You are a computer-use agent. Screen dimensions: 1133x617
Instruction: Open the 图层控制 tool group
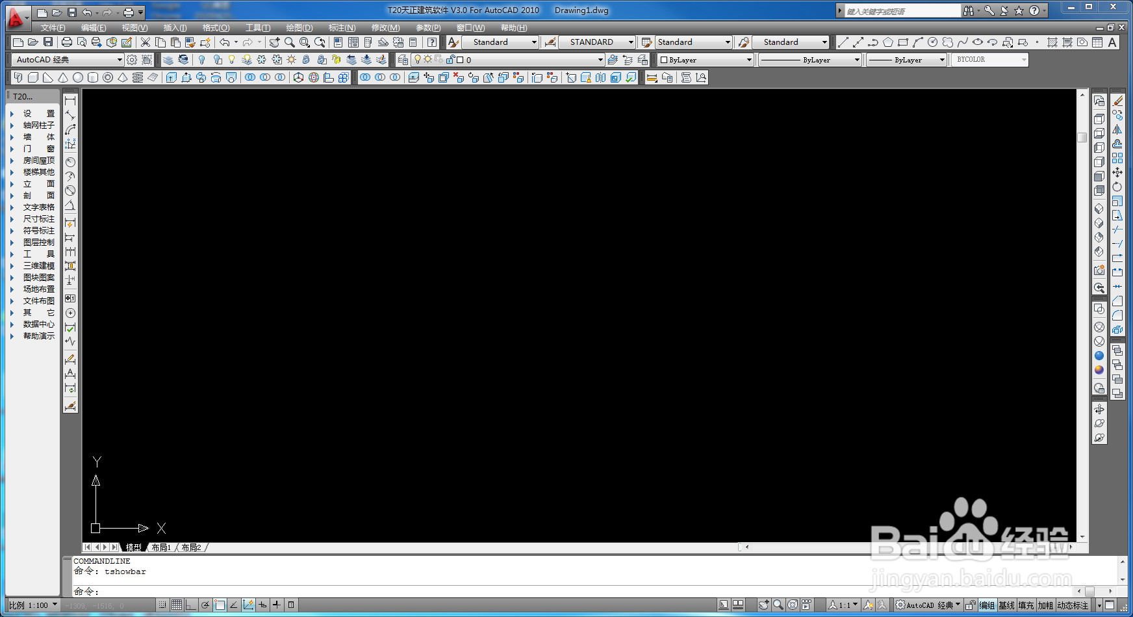tap(39, 243)
